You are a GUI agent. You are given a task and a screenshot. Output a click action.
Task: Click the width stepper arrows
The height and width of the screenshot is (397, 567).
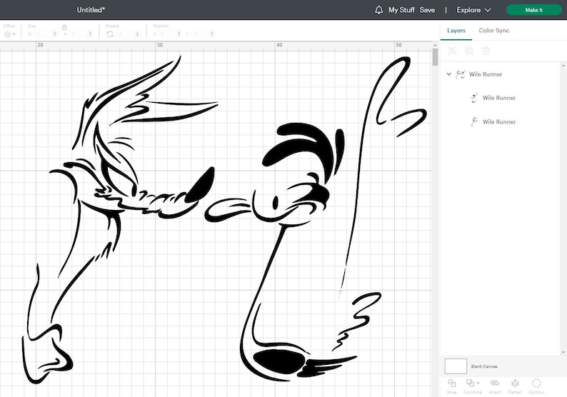click(x=55, y=34)
